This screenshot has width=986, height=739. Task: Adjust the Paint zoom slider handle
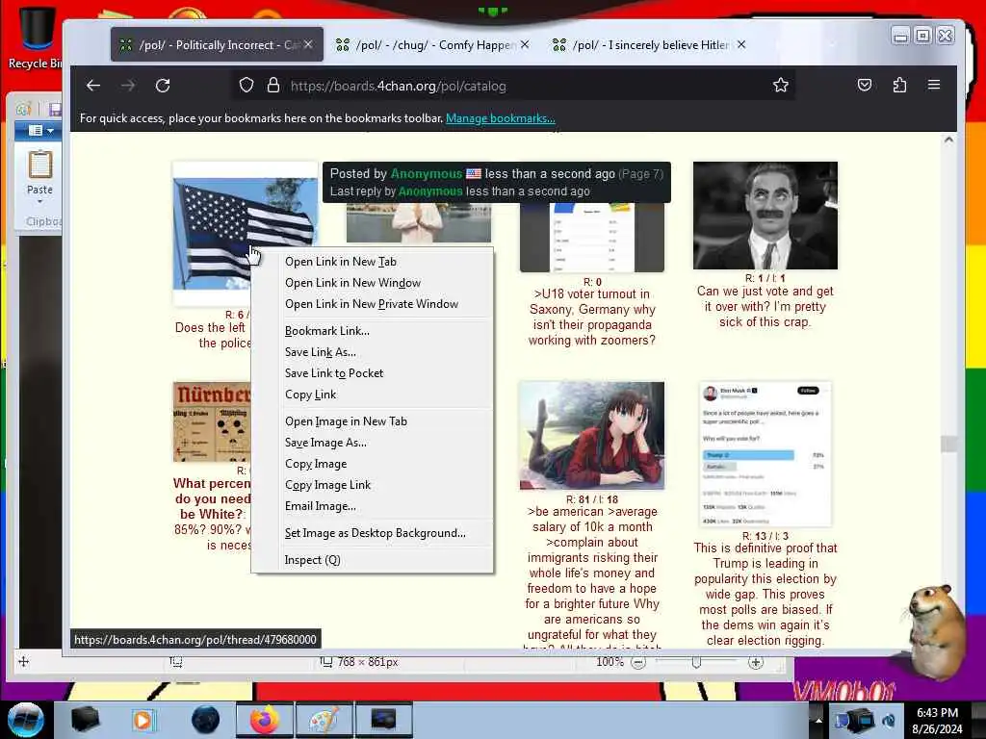tap(696, 662)
